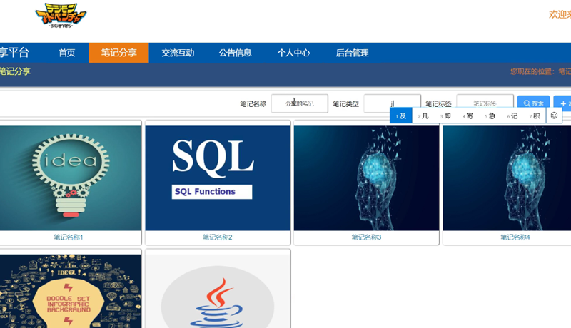Open the 个人中心 menu item
This screenshot has width=571, height=328.
[293, 53]
